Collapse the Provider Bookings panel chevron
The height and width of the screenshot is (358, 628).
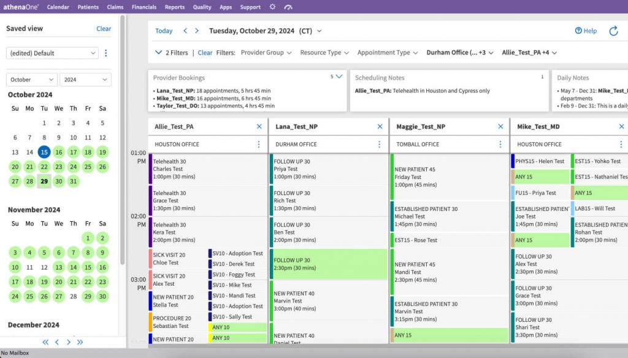coord(340,77)
